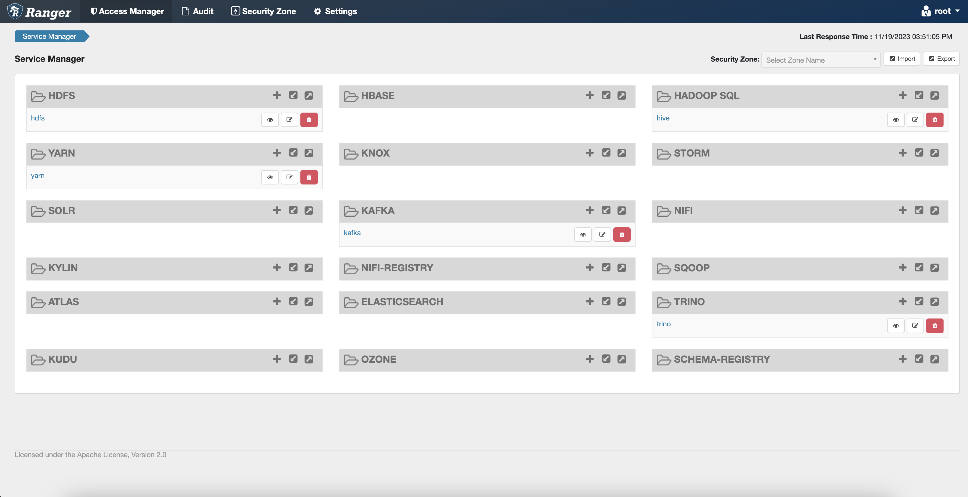Click the Service Manager breadcrumb
968x497 pixels.
click(49, 36)
